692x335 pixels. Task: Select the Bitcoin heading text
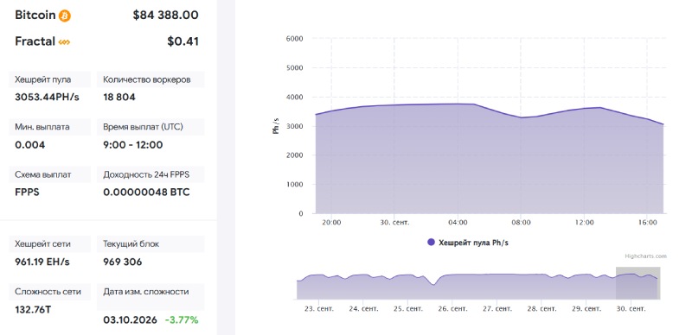[x=35, y=15]
